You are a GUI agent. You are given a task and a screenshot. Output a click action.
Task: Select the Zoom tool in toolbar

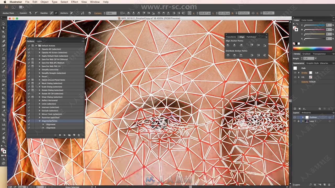4,142
